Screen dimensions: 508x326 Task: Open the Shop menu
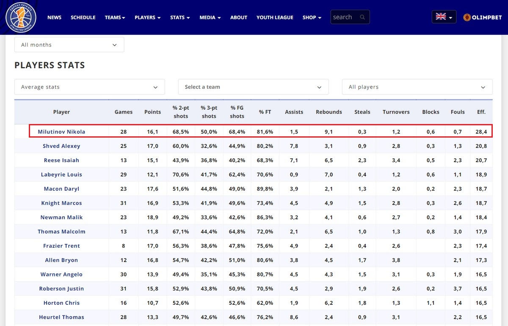coord(312,17)
